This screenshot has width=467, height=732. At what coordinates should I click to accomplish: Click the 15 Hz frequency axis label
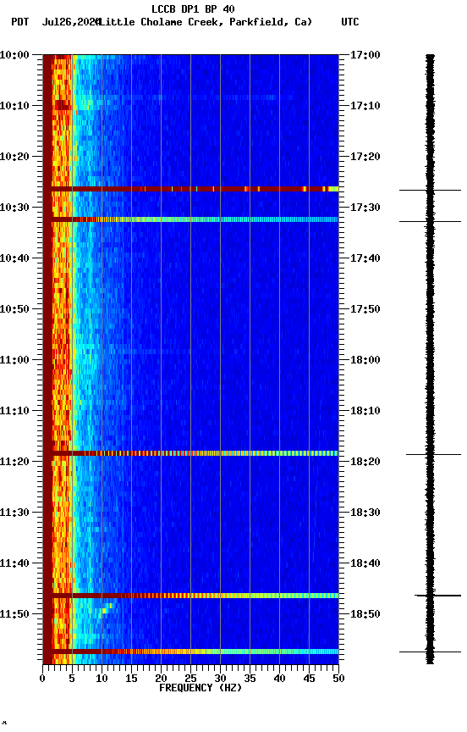(x=131, y=679)
